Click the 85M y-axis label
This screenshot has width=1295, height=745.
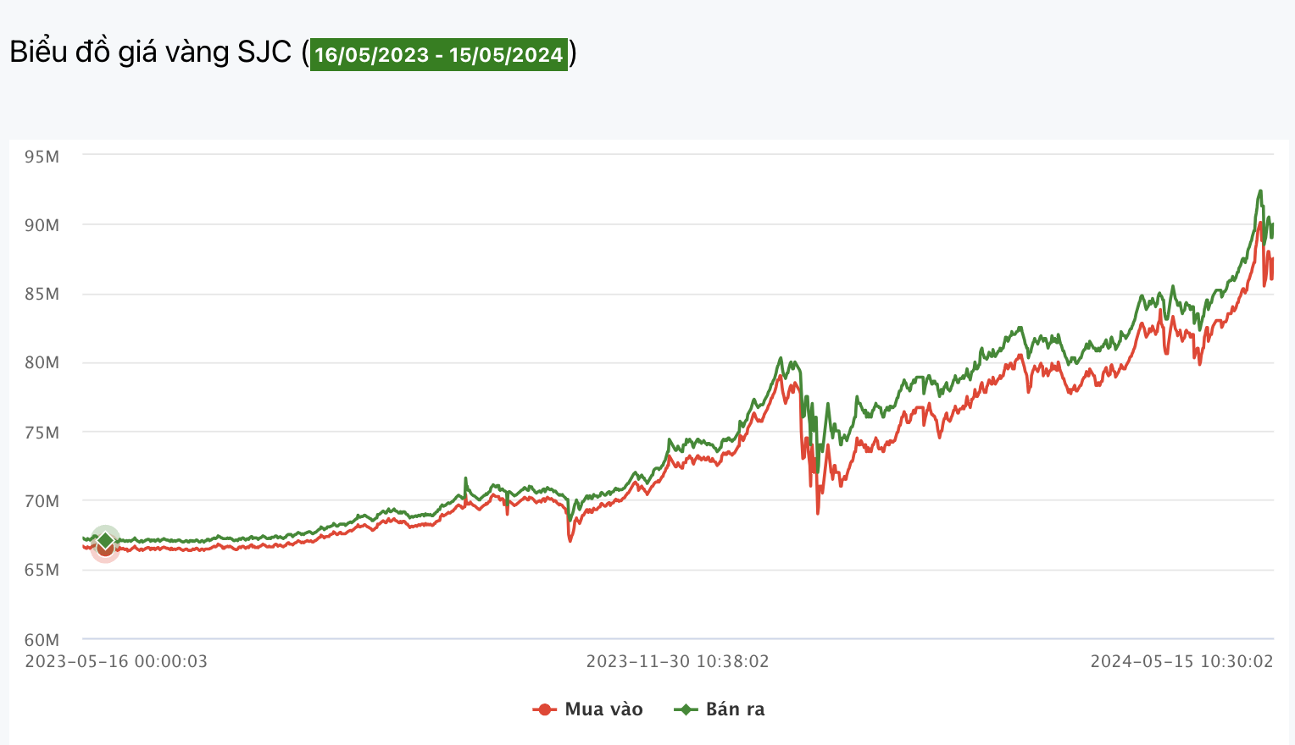[x=42, y=295]
